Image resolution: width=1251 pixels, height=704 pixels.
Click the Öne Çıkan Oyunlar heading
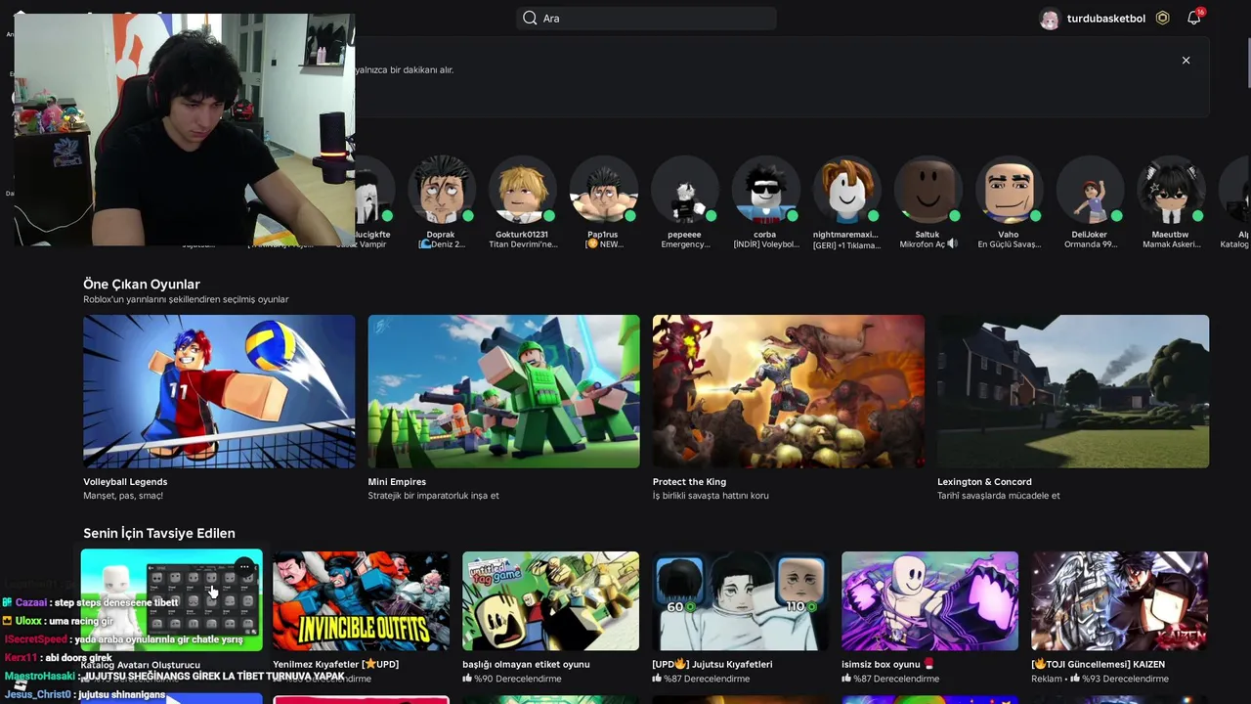click(142, 284)
